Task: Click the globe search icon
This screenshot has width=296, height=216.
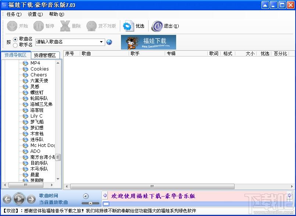Action: (x=109, y=42)
